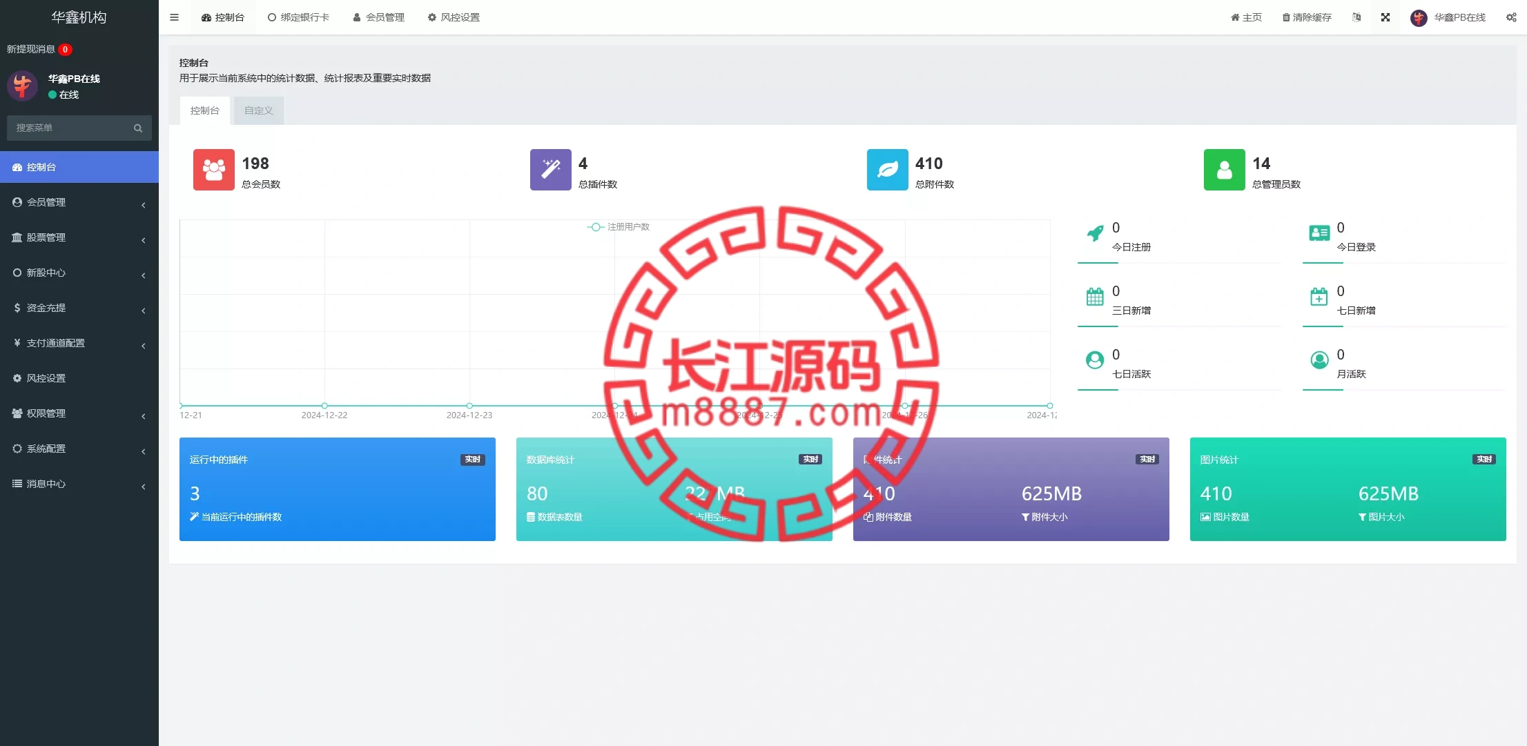Click the user circle icon for 月活跃
1527x746 pixels.
1319,360
